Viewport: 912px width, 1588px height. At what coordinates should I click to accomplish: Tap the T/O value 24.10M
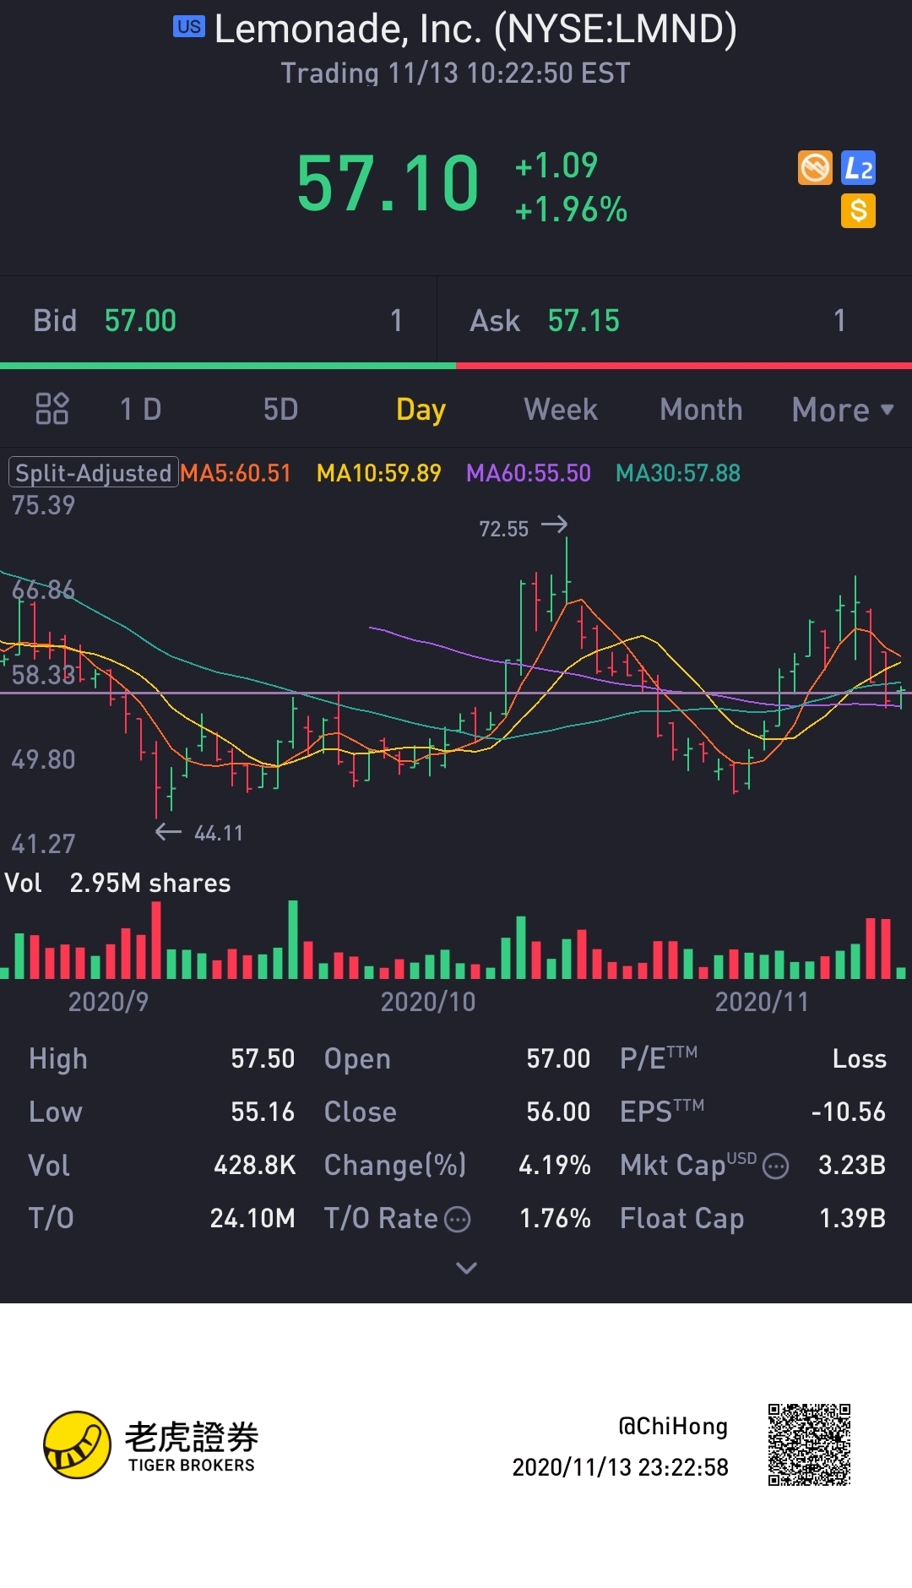(252, 1219)
